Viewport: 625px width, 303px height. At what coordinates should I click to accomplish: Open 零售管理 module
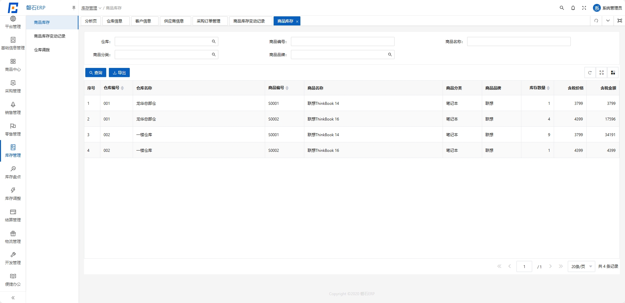click(13, 130)
